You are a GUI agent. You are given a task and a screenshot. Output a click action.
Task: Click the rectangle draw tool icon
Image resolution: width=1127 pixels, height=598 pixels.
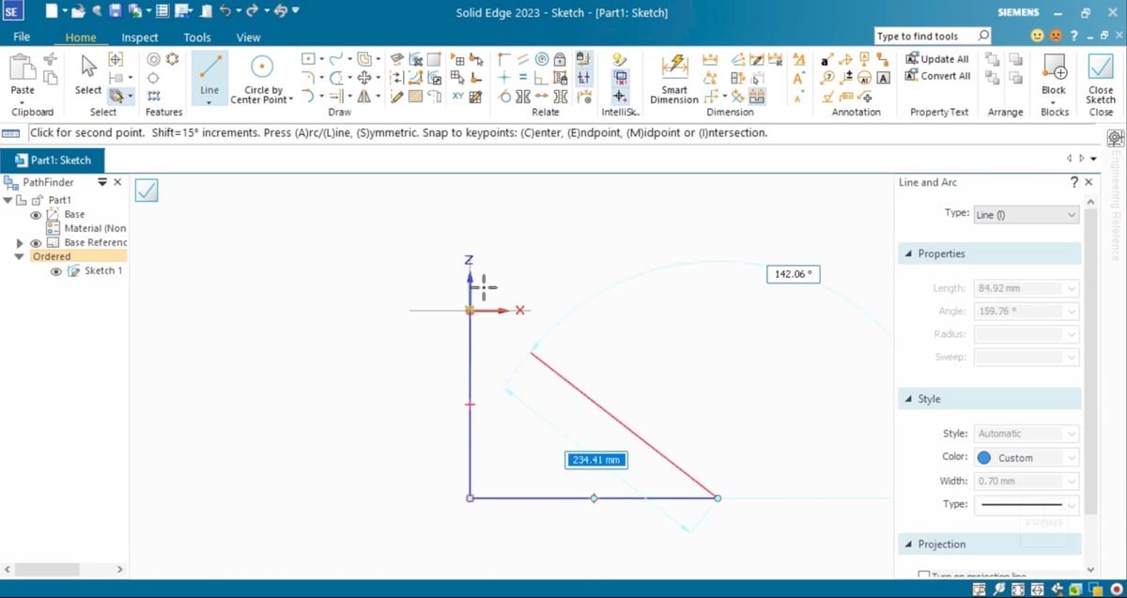point(308,59)
